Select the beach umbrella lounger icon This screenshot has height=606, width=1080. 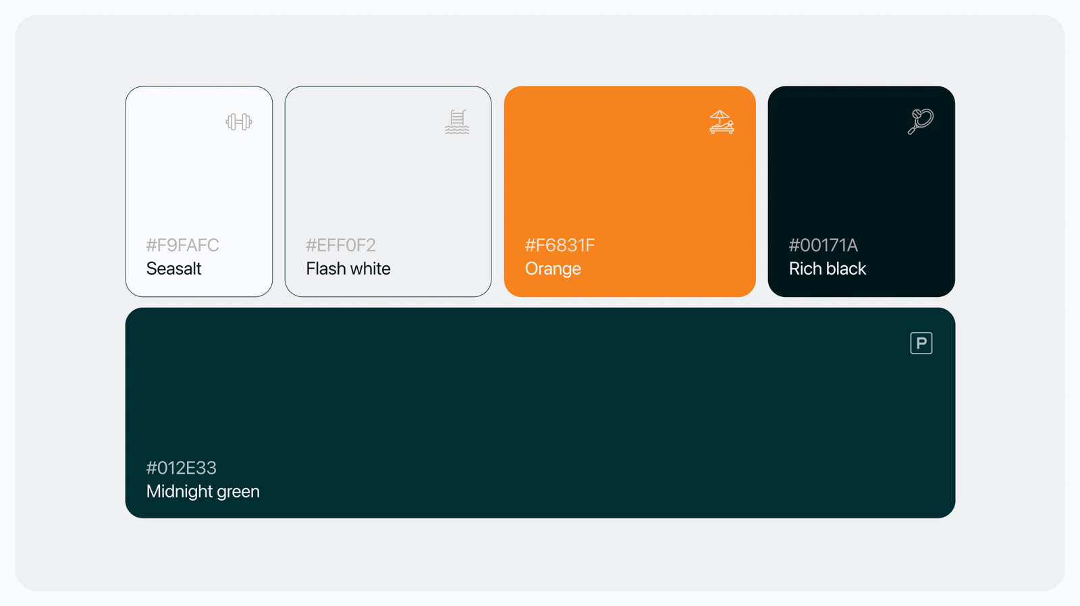(721, 122)
